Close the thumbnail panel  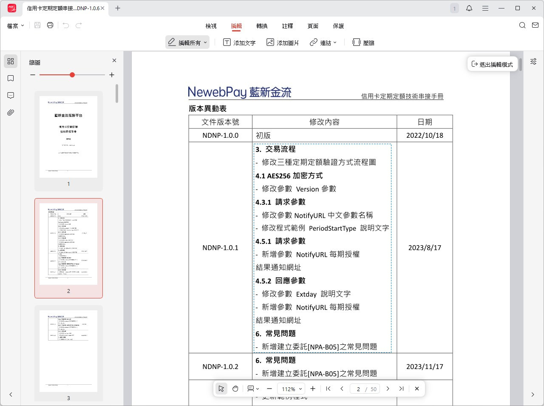[x=114, y=61]
